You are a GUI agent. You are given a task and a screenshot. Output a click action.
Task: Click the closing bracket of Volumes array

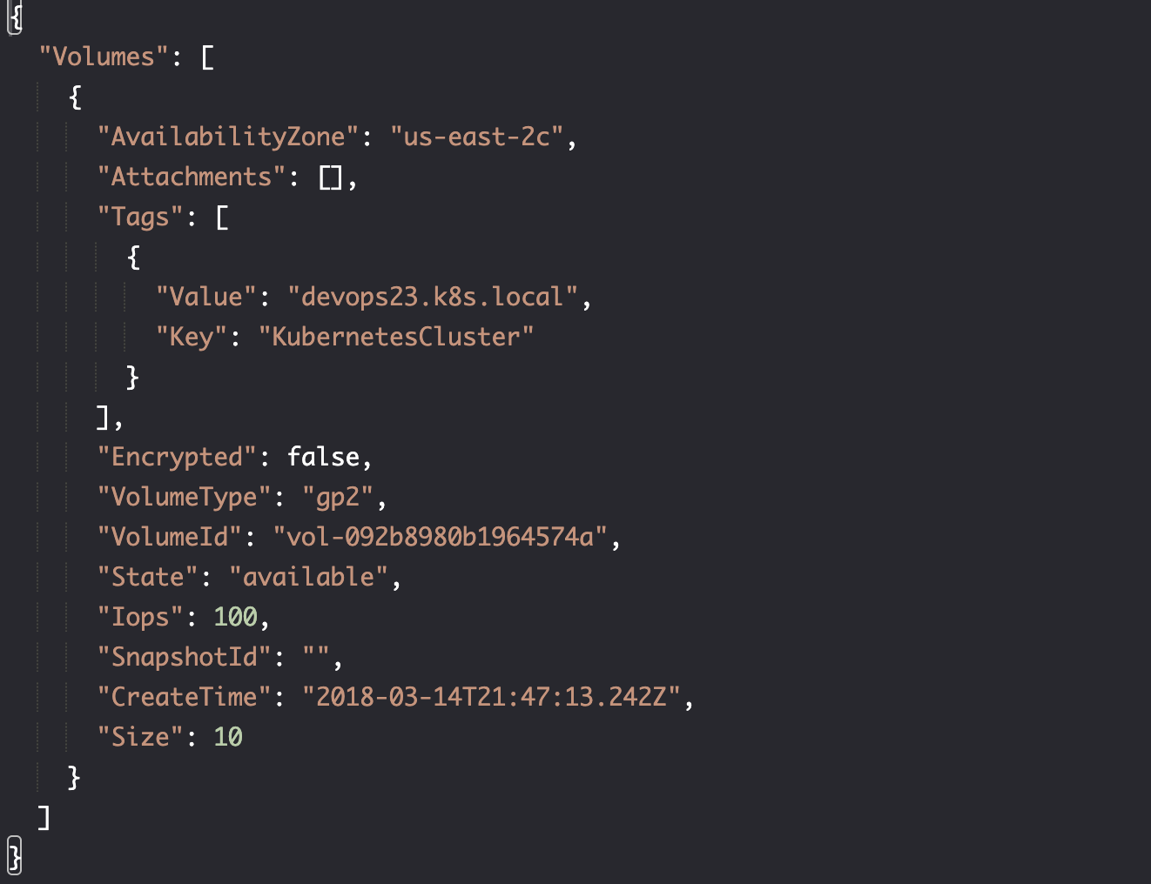click(x=44, y=818)
